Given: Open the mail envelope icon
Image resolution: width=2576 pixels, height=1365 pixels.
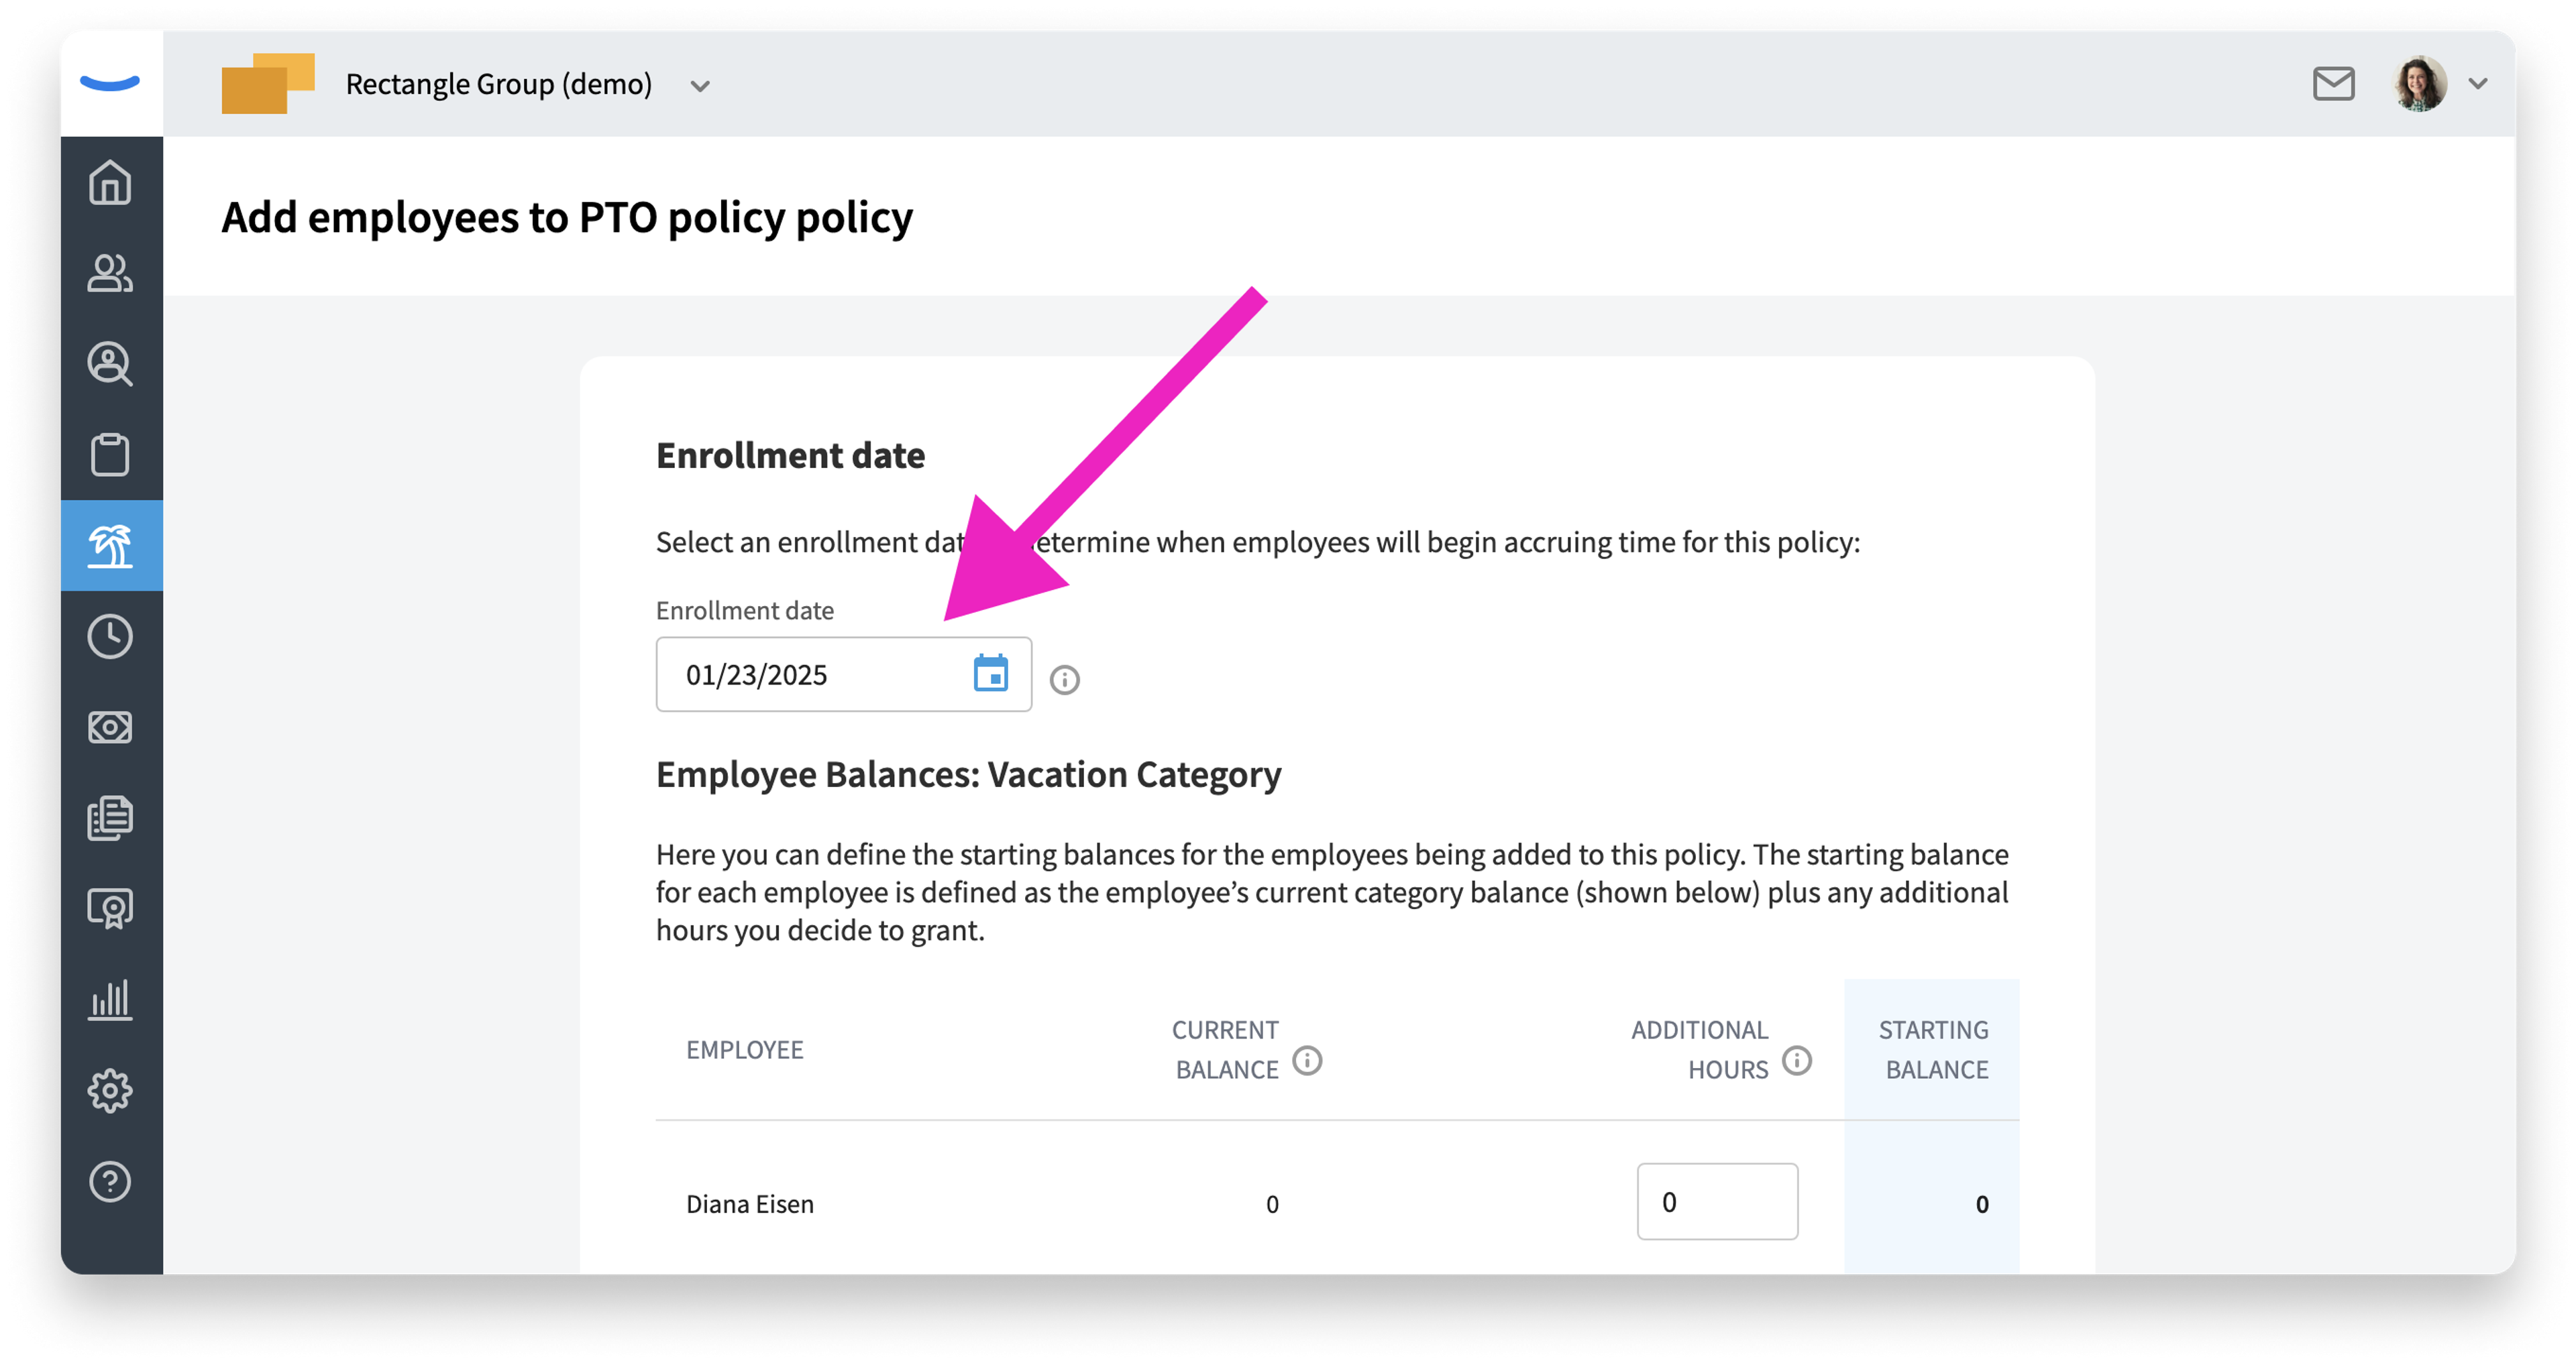Looking at the screenshot, I should [x=2333, y=84].
